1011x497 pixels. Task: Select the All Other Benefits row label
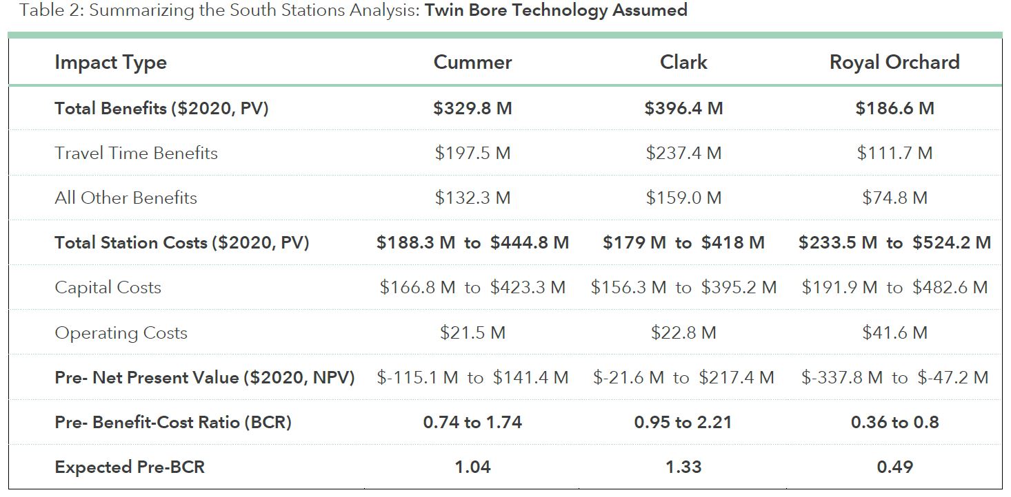(126, 198)
